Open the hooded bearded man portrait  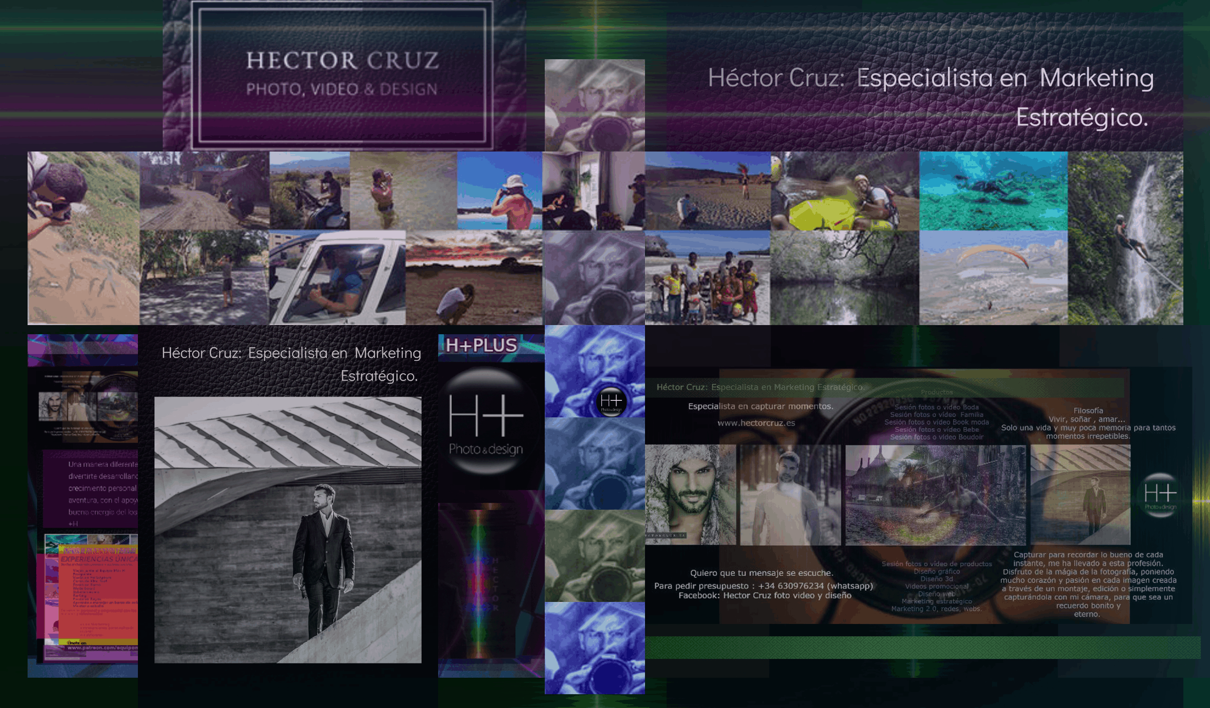pos(690,494)
